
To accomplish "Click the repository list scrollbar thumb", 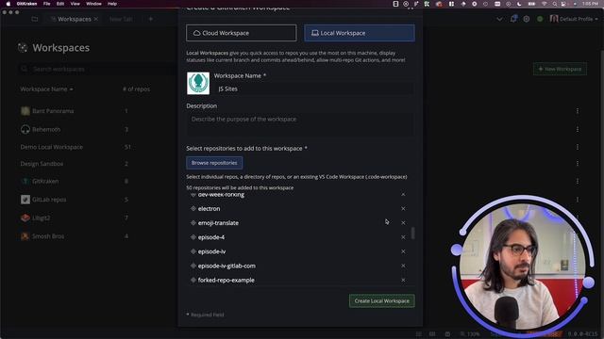I will [x=413, y=233].
